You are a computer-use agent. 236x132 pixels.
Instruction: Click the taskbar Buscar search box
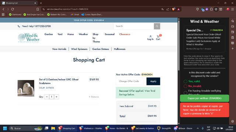pyautogui.click(x=25, y=128)
